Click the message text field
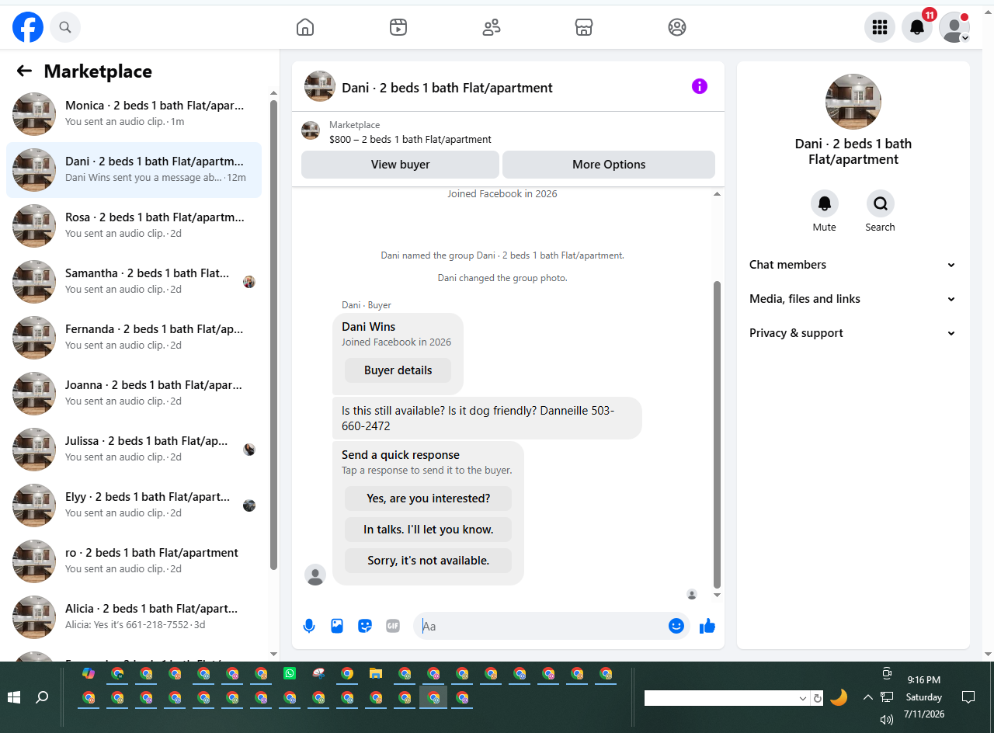This screenshot has width=994, height=733. pyautogui.click(x=543, y=626)
